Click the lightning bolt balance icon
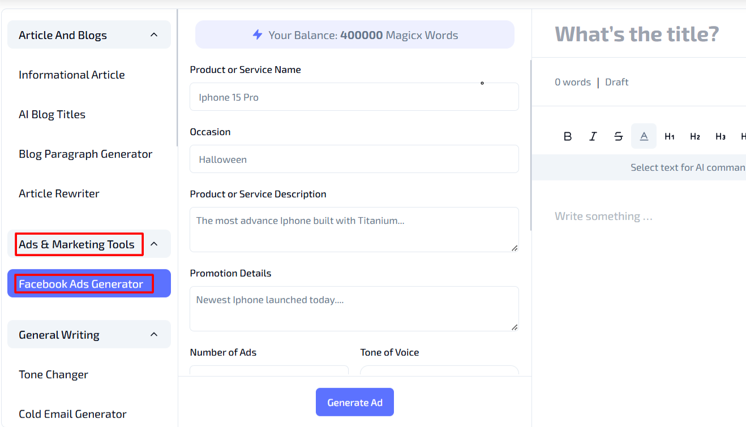This screenshot has height=427, width=746. click(258, 35)
